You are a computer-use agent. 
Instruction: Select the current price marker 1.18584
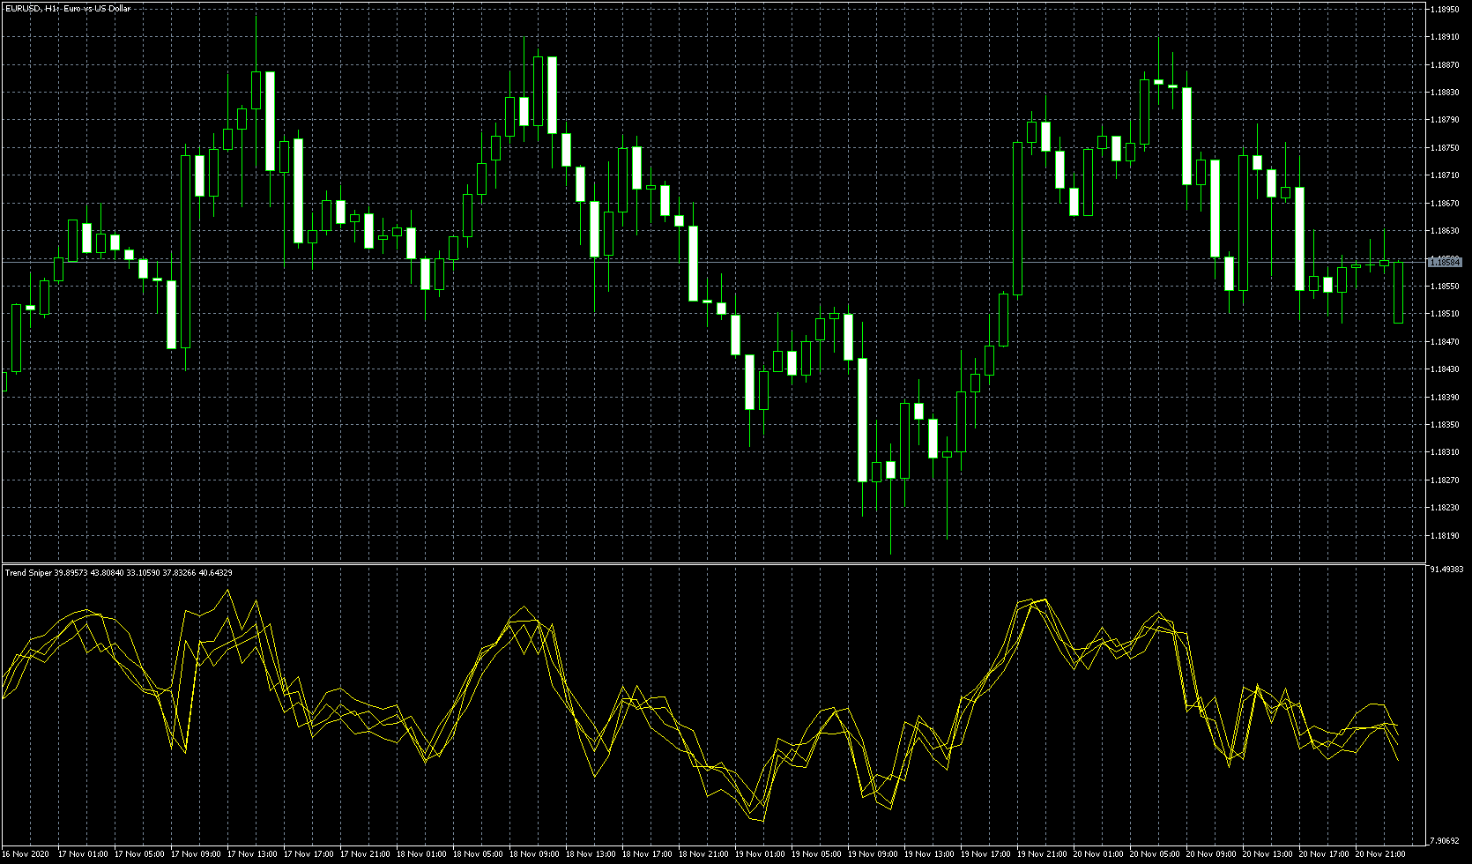pos(1446,262)
